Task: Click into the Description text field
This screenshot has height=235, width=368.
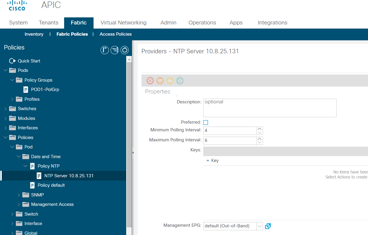Action: [x=270, y=108]
